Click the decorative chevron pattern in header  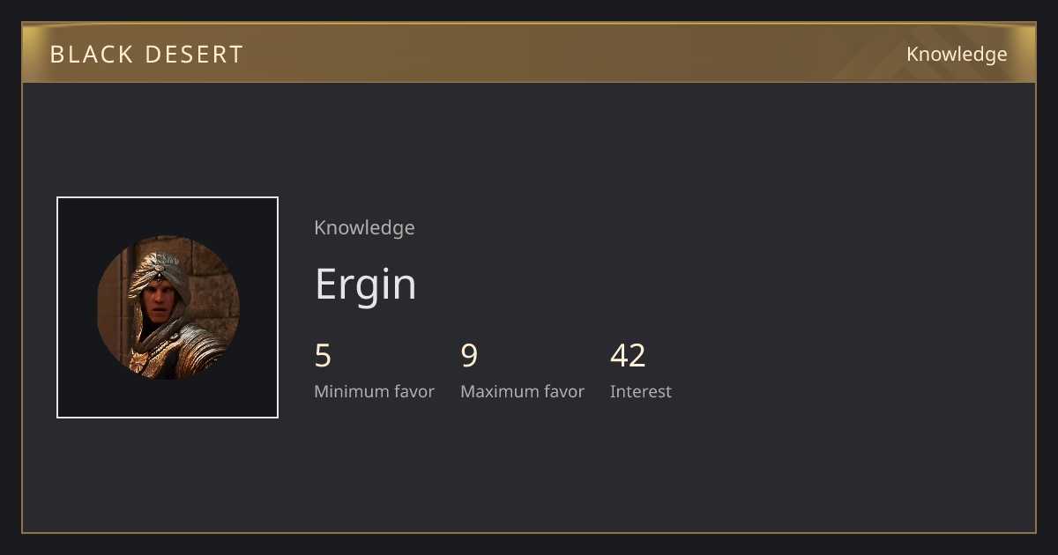coord(882,55)
